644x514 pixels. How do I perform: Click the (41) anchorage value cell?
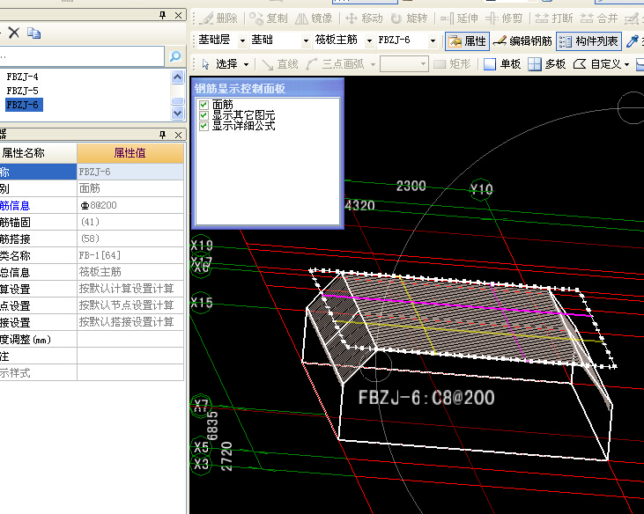click(x=130, y=222)
